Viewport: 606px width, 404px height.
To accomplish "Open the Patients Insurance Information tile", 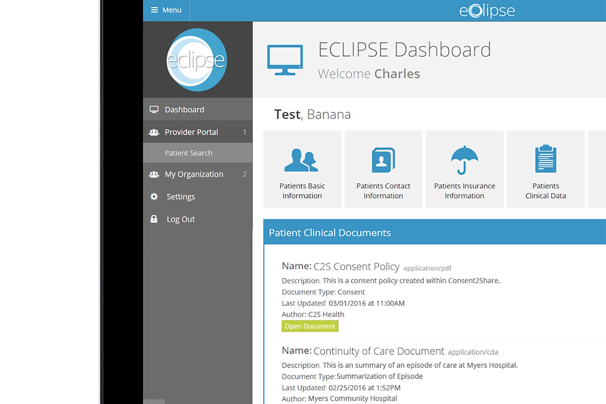I will pyautogui.click(x=465, y=169).
